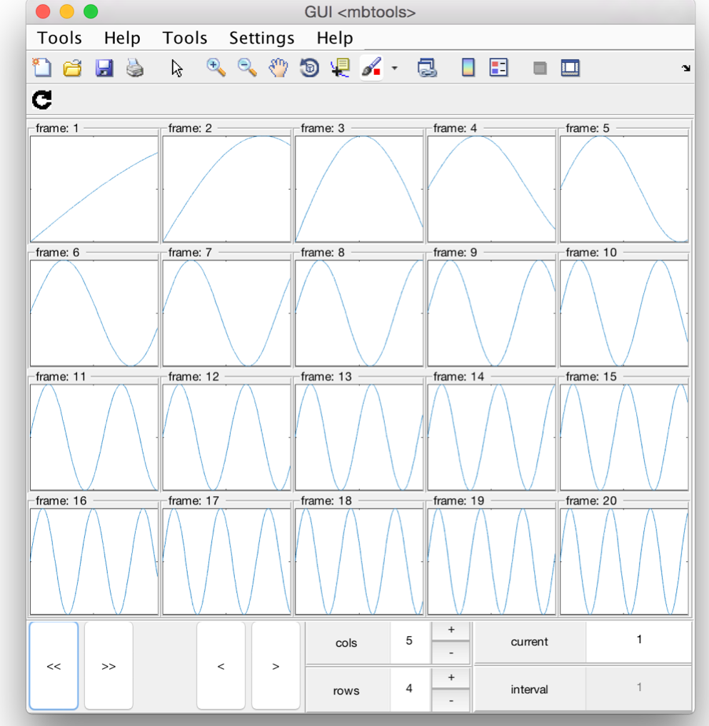Select the frame: 10 plot

point(624,313)
